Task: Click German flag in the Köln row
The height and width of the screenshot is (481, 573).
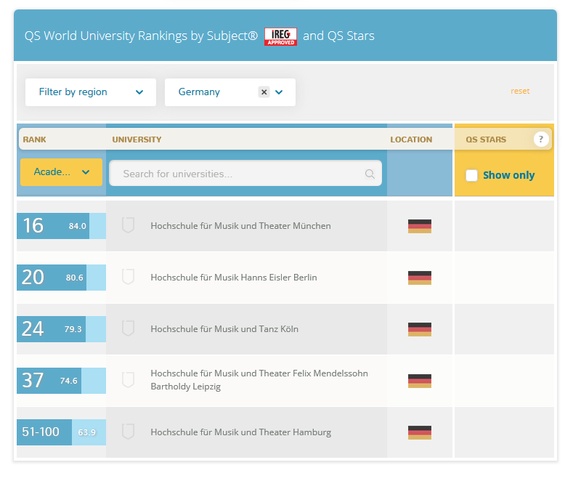Action: click(420, 329)
